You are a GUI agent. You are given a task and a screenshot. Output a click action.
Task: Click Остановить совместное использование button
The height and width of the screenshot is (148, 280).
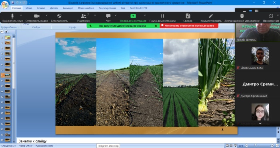point(189,25)
